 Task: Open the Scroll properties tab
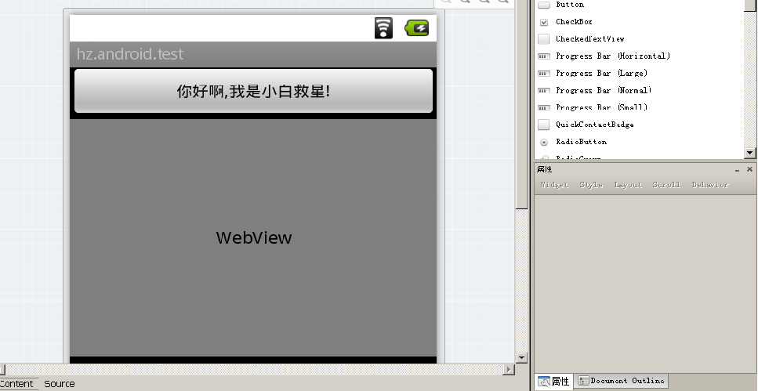click(x=666, y=185)
